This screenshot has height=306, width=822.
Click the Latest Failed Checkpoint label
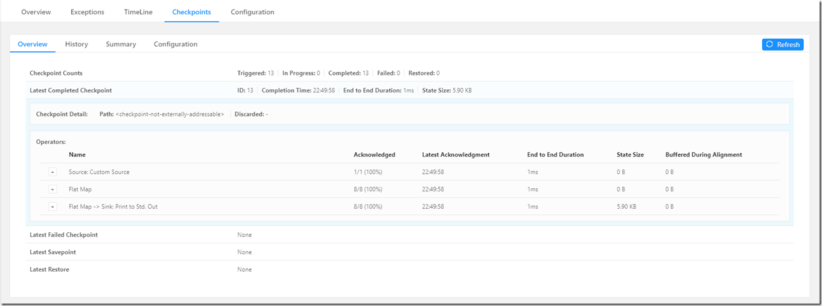pyautogui.click(x=63, y=235)
